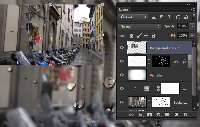
Task: Open the Normal blend mode dropdown
Action: [x=139, y=26]
